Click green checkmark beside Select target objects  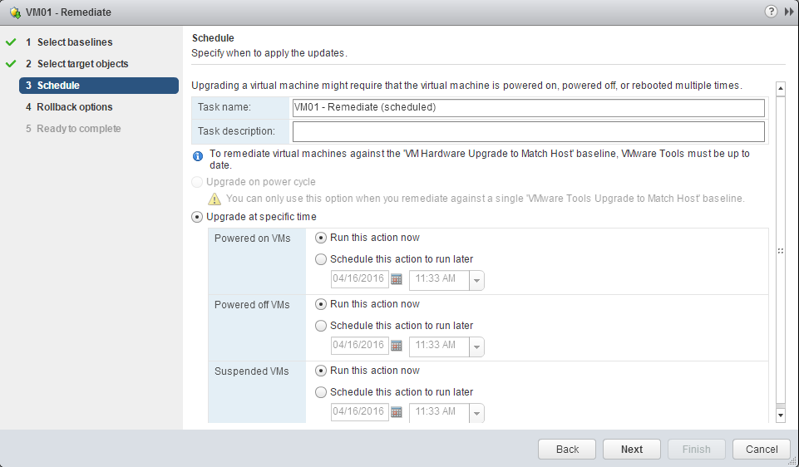tap(11, 64)
